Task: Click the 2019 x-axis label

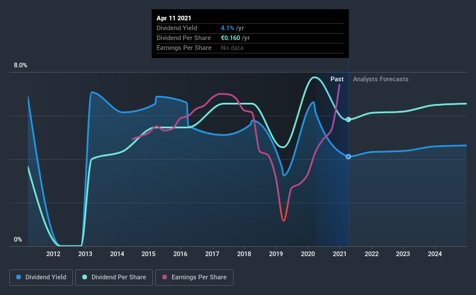Action: [276, 254]
